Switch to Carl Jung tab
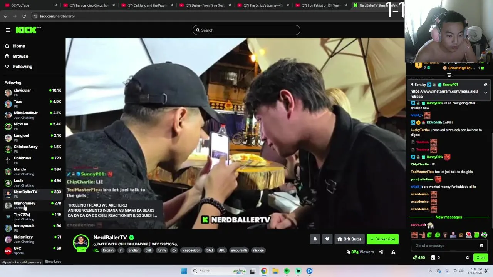493x277 pixels. tap(147, 5)
